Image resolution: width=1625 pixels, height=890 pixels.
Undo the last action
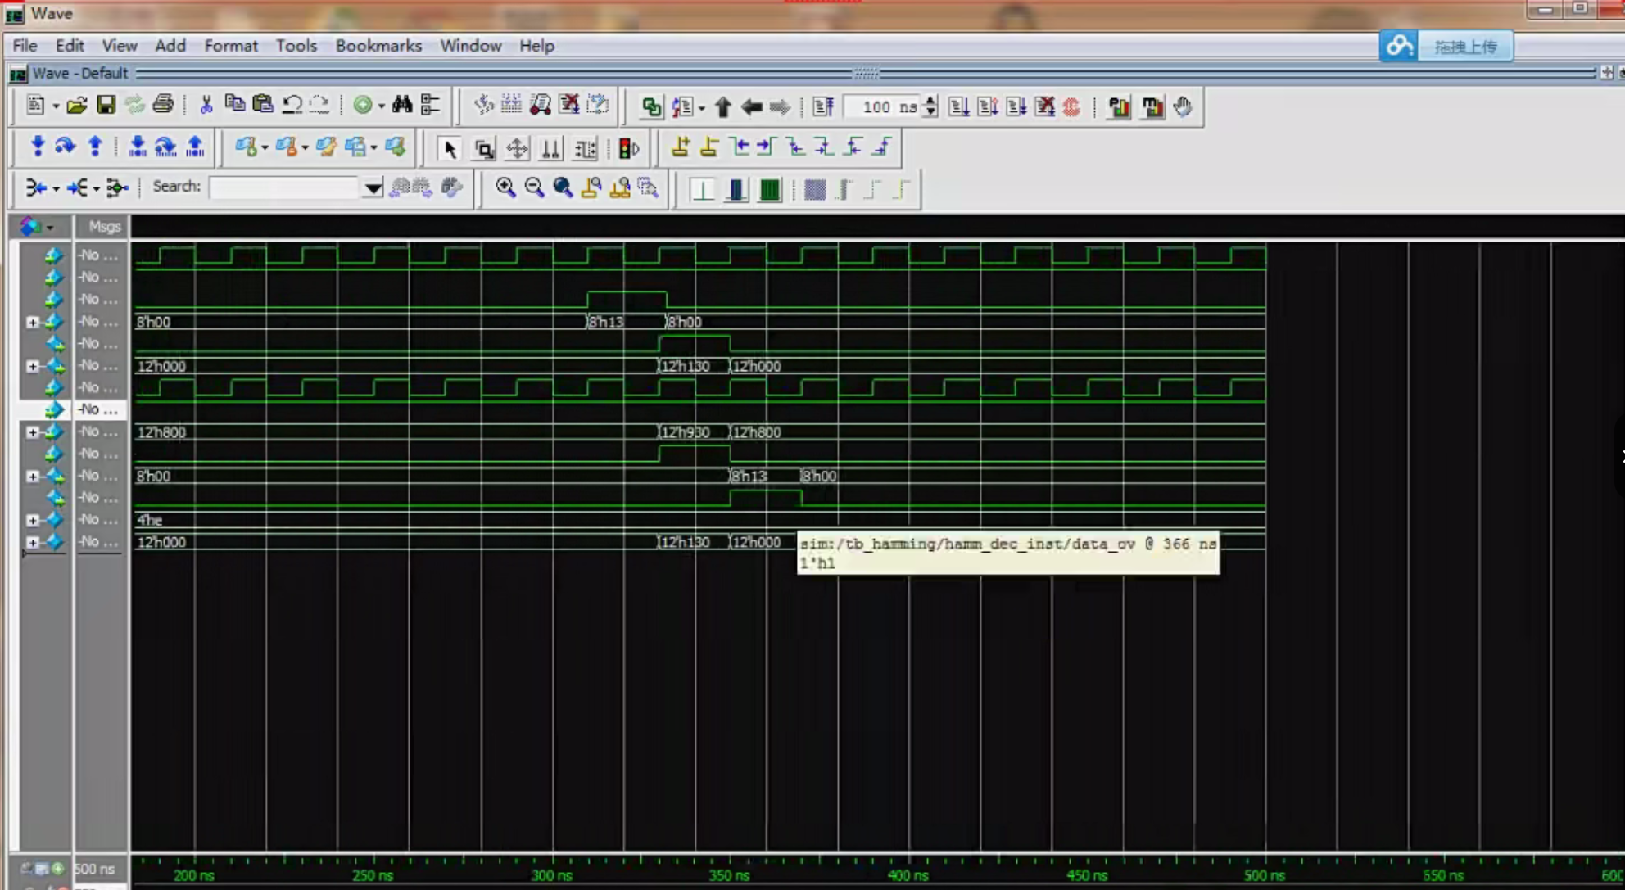click(x=292, y=105)
